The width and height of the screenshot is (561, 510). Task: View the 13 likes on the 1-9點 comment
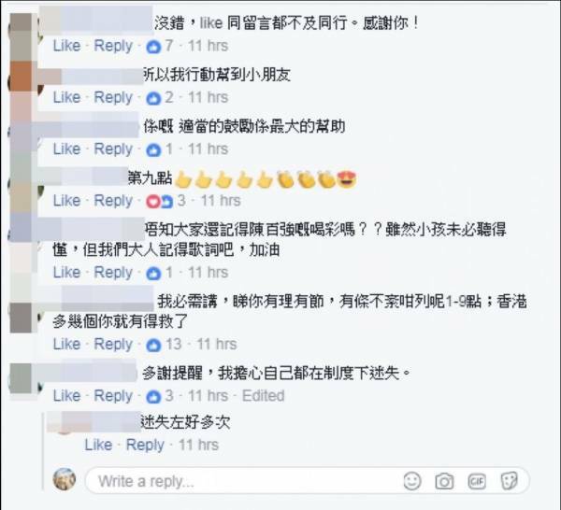[164, 345]
